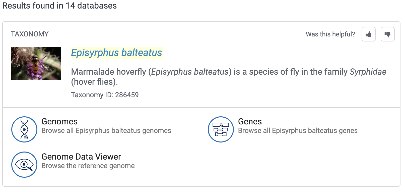Click 'Browse all Episyrphus balteatus genomes' text
Screen dimensions: 405x192
pyautogui.click(x=106, y=131)
